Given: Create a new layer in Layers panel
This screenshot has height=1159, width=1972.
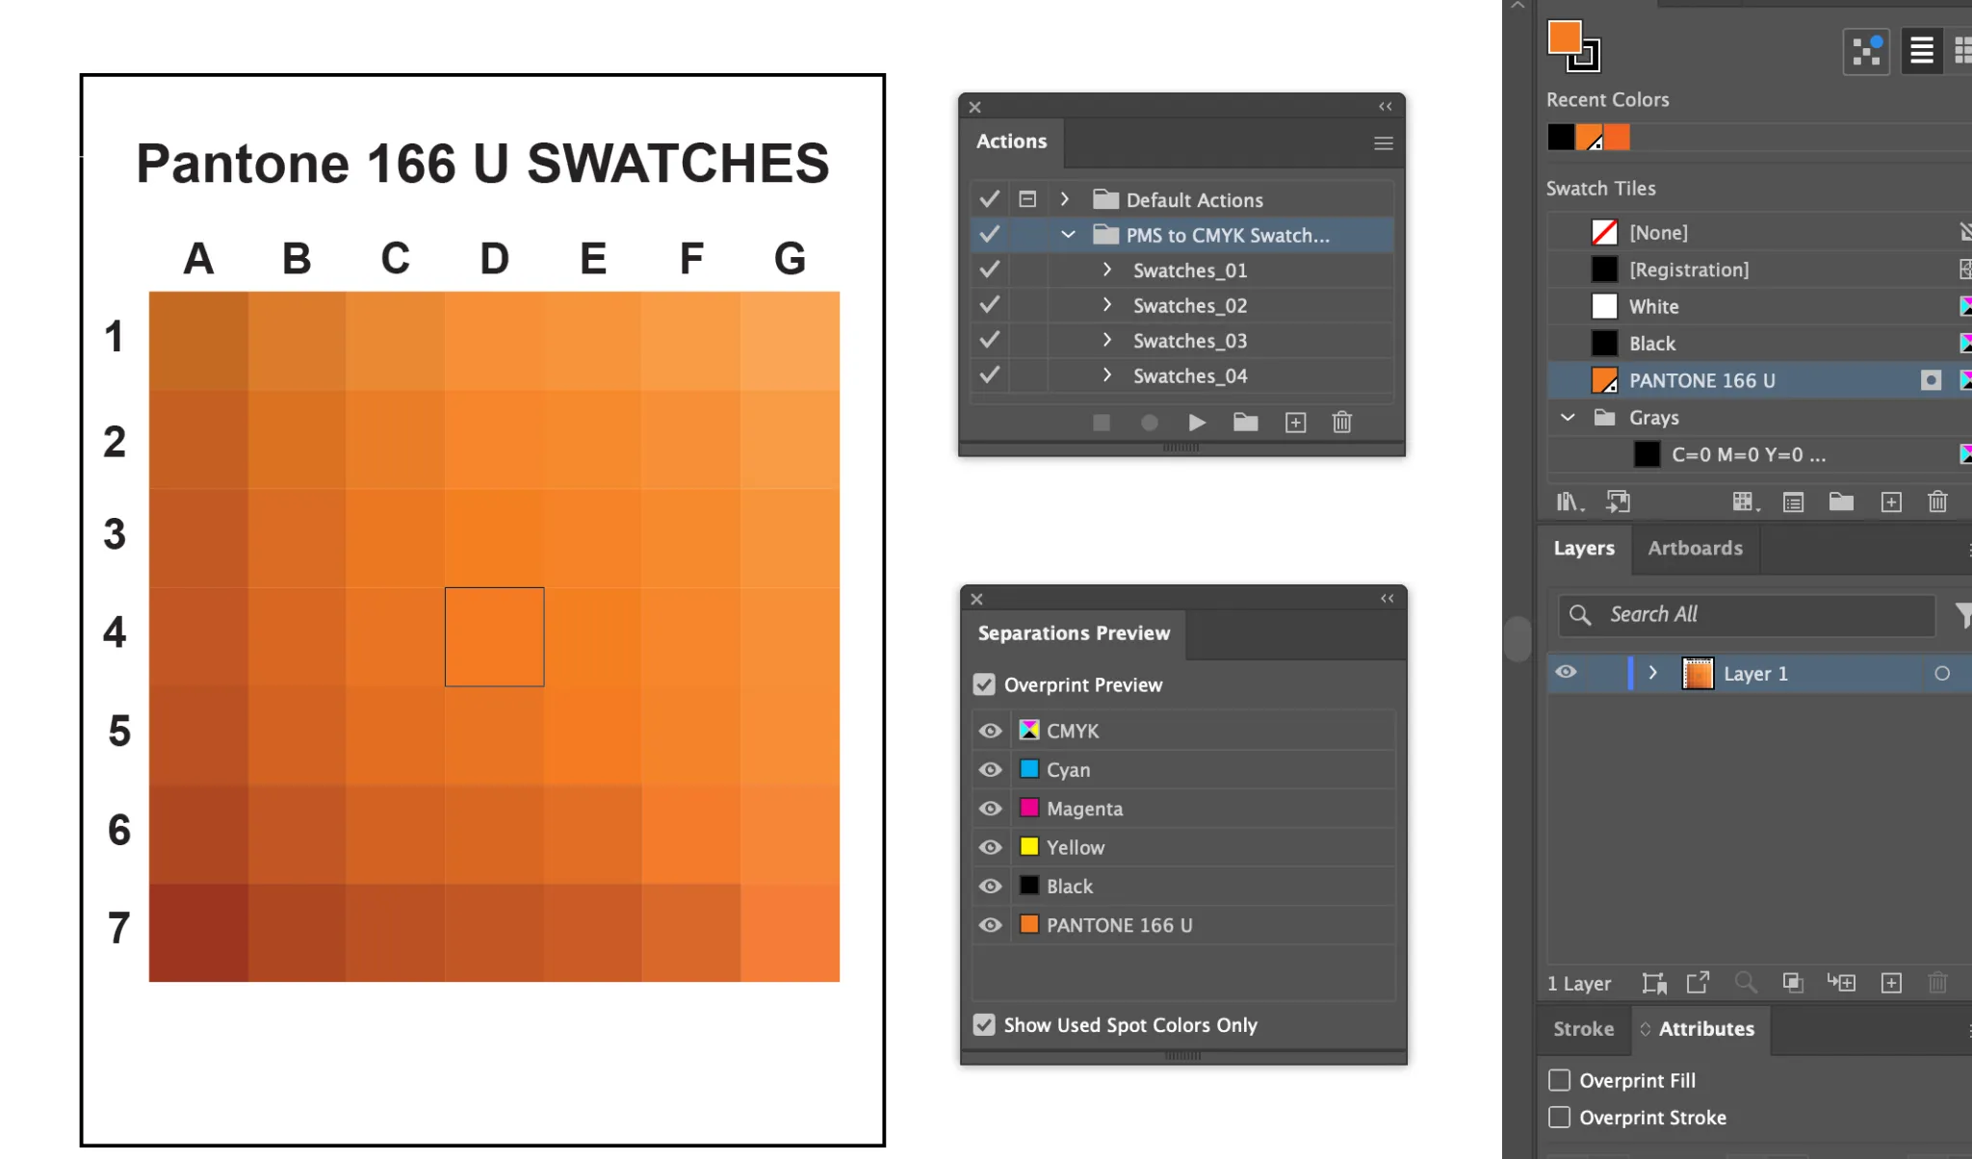Looking at the screenshot, I should (1891, 983).
